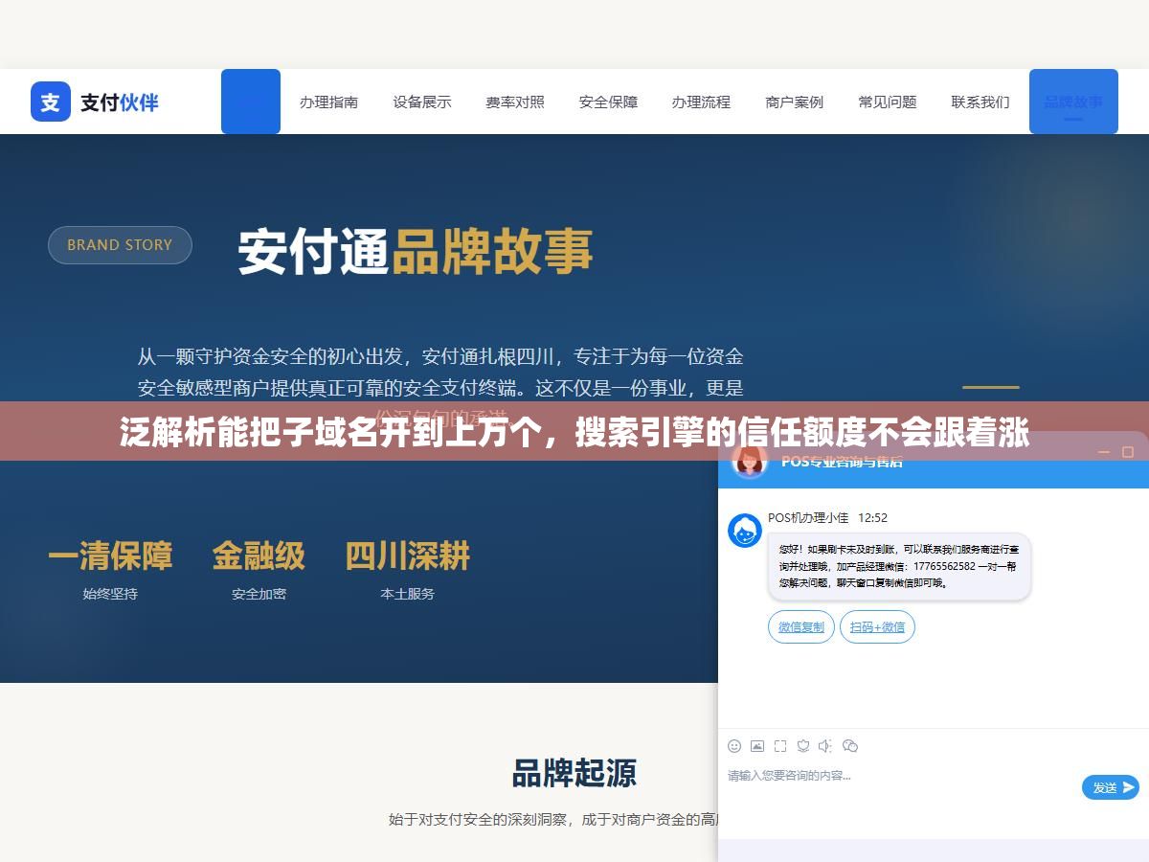1149x862 pixels.
Task: Go to 常见问题 page
Action: point(888,102)
